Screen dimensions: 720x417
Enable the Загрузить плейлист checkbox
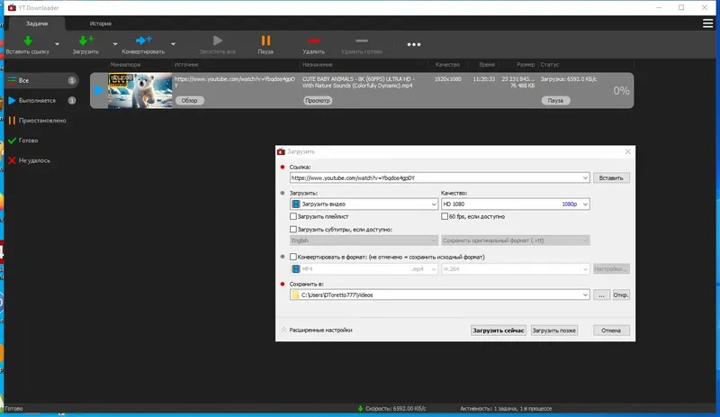pyautogui.click(x=293, y=216)
